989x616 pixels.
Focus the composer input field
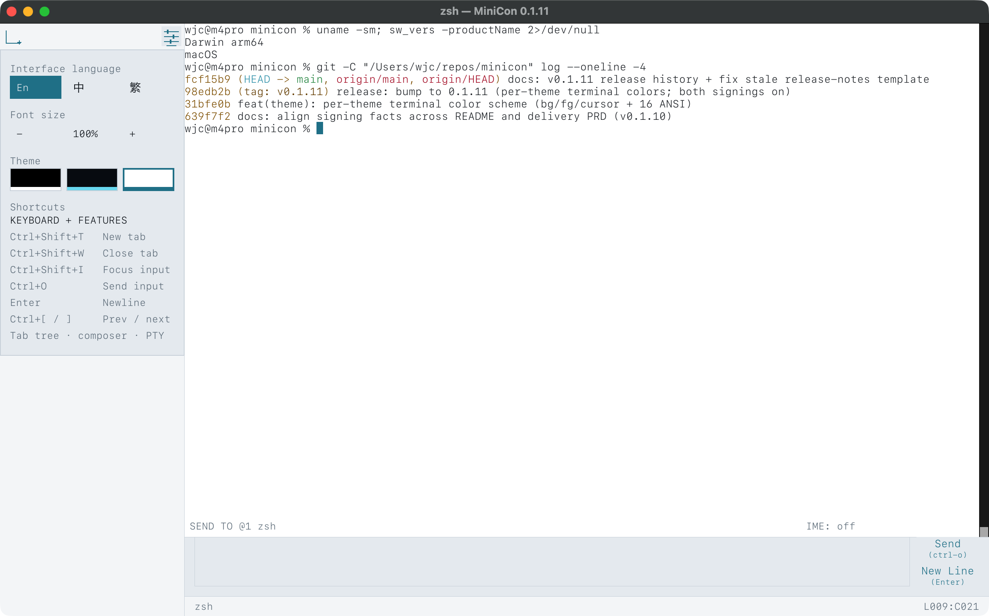pyautogui.click(x=552, y=562)
